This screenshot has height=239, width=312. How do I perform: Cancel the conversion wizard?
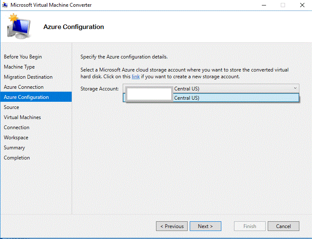283,226
